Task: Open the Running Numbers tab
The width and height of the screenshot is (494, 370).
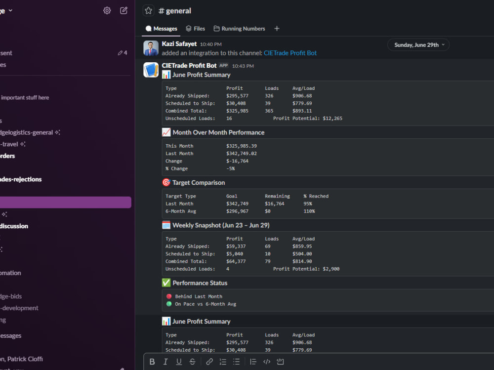Action: tap(240, 29)
